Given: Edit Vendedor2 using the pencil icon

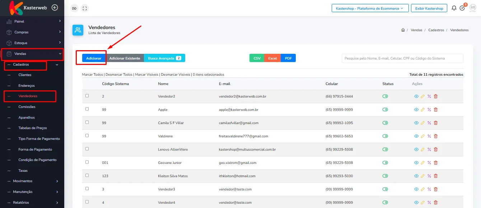Looking at the screenshot, I should coord(423,96).
